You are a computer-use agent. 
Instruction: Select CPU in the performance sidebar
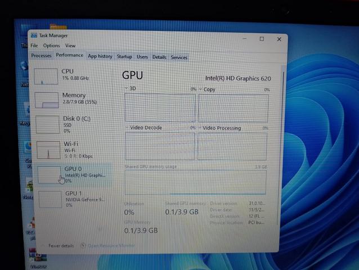(71, 76)
